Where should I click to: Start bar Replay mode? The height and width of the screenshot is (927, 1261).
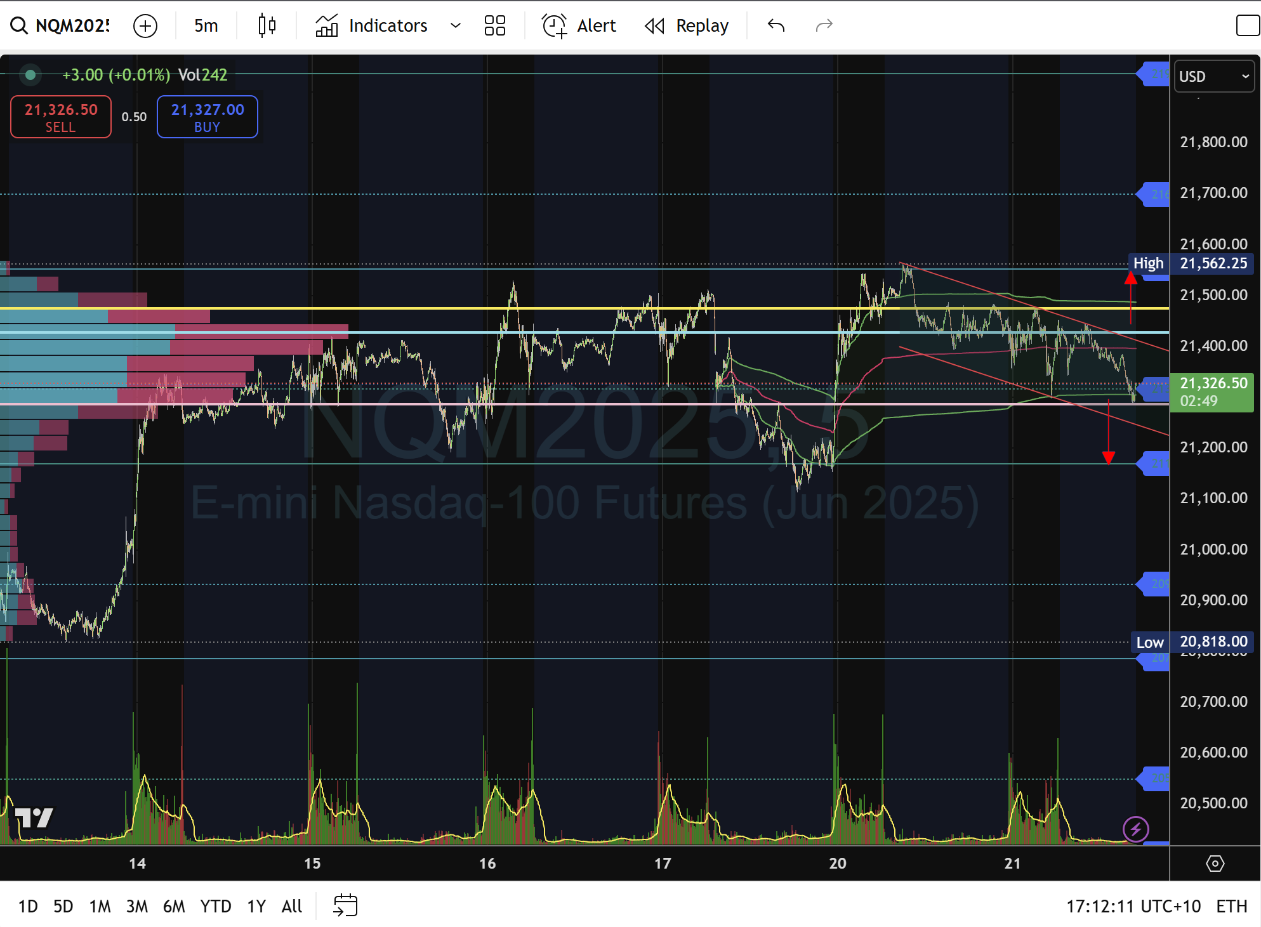click(687, 25)
